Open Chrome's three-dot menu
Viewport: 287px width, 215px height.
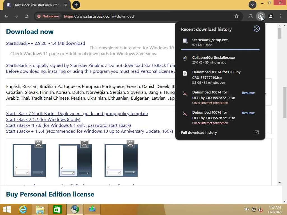[281, 16]
